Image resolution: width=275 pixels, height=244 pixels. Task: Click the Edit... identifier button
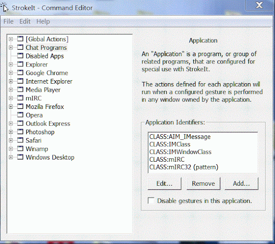(x=164, y=184)
